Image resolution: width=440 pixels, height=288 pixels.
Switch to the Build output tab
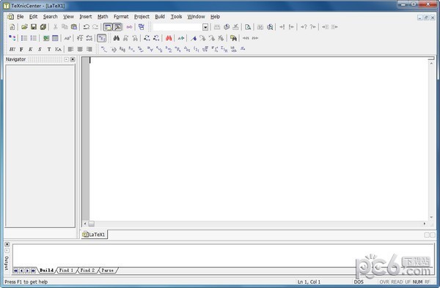point(46,270)
